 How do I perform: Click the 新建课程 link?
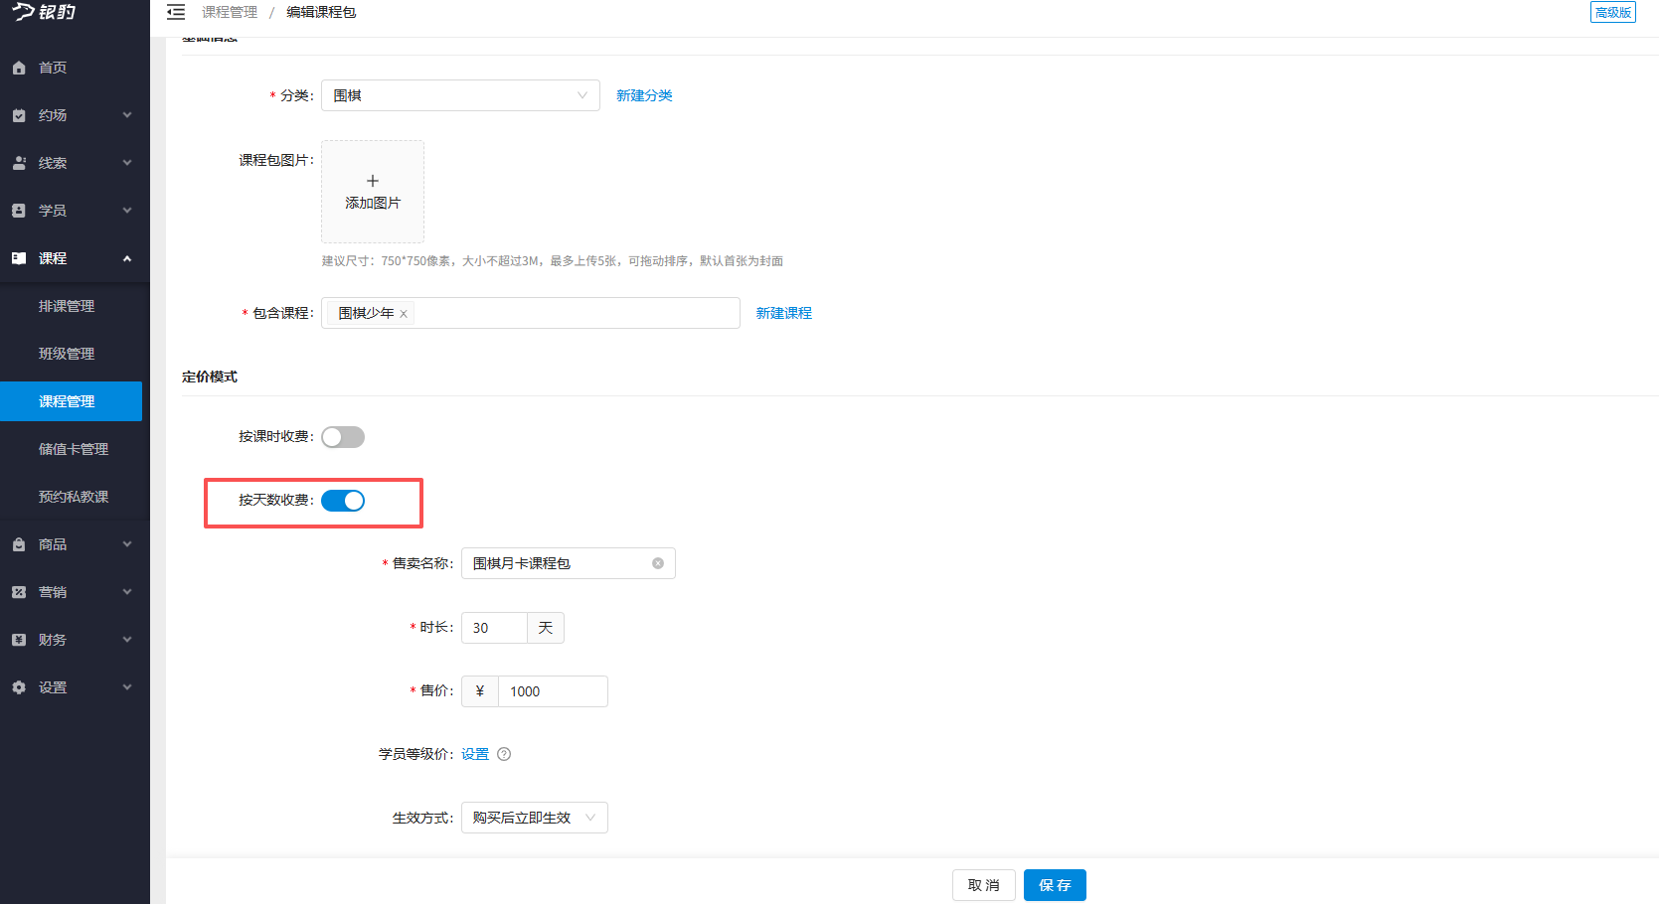(x=784, y=312)
